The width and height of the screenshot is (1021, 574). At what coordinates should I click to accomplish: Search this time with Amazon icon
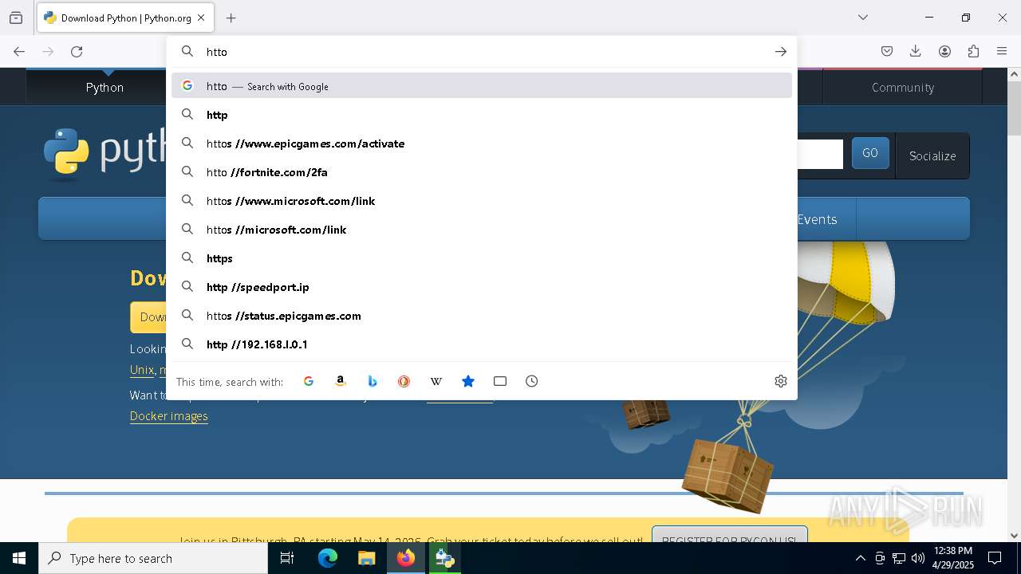(341, 381)
